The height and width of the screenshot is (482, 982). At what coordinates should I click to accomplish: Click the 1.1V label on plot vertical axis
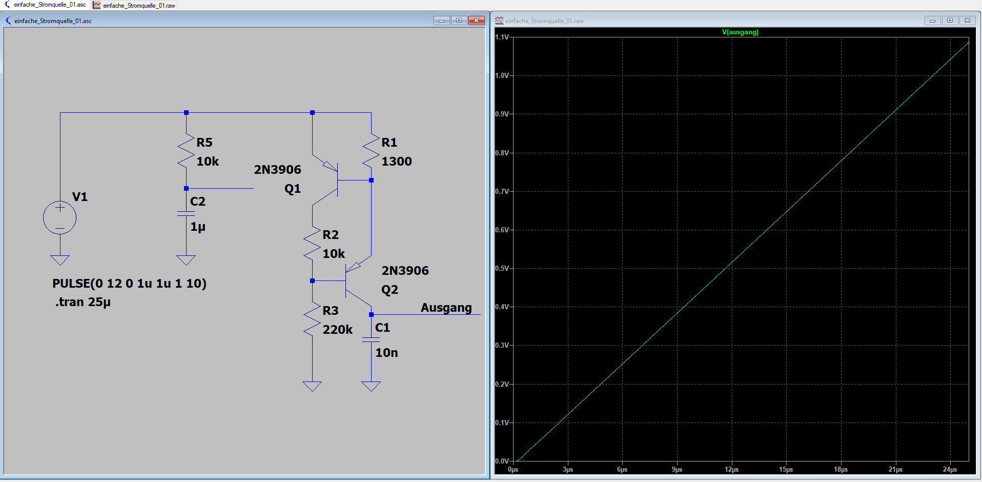pos(502,37)
